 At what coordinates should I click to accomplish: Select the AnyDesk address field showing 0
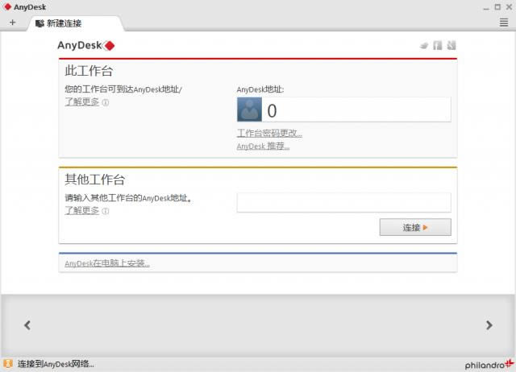tap(344, 110)
